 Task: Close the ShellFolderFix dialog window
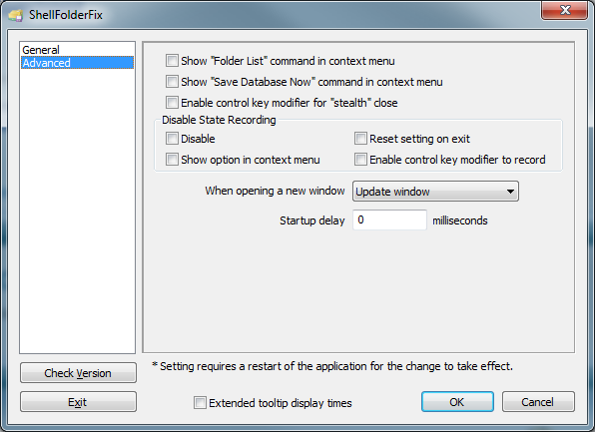(x=565, y=10)
